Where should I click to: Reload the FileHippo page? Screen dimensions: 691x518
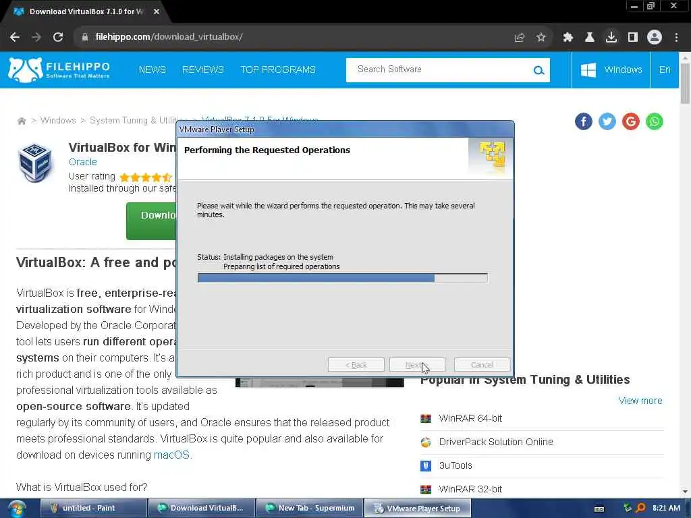(x=58, y=37)
